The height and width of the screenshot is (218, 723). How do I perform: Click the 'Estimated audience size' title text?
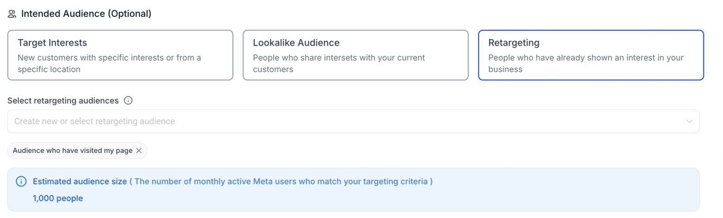click(80, 181)
